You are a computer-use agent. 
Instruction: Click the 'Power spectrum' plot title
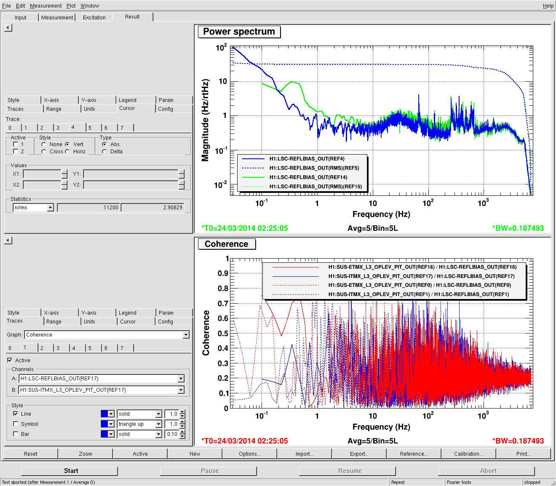[239, 32]
